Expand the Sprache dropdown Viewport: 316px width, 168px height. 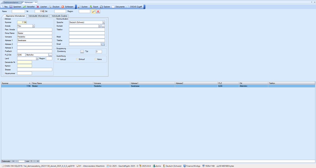coord(104,22)
